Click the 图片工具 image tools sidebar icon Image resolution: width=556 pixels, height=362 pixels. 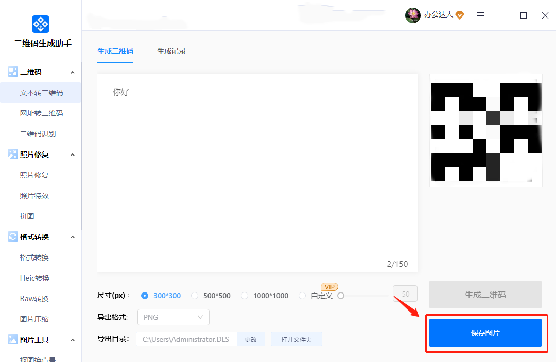[x=12, y=339]
